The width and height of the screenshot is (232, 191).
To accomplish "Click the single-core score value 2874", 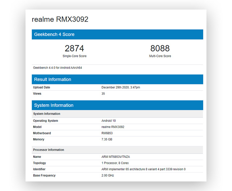I will 75,48.
